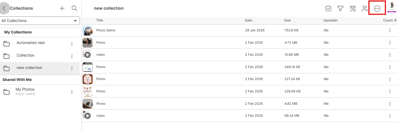
Task: Add a new collection with plus icon
Action: (62, 9)
